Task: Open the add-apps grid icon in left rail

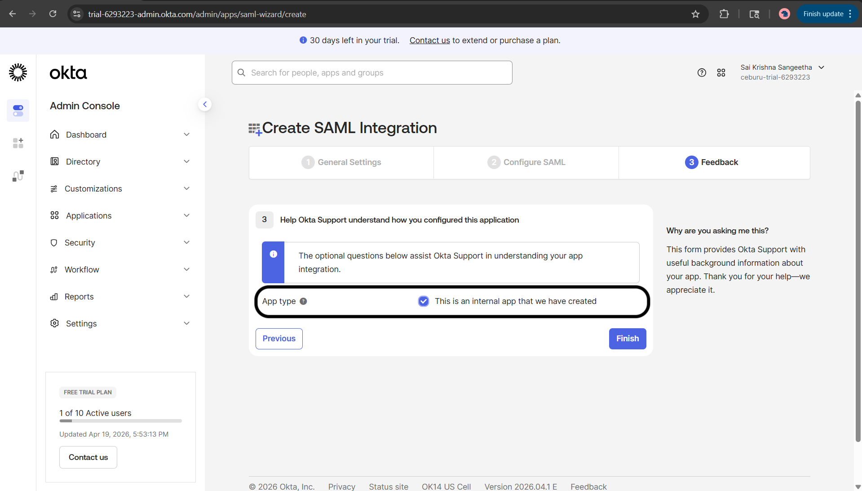Action: (x=18, y=143)
